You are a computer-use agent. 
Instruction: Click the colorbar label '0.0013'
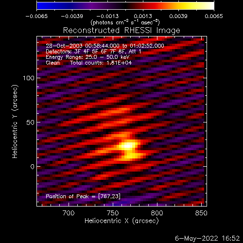(x=143, y=16)
